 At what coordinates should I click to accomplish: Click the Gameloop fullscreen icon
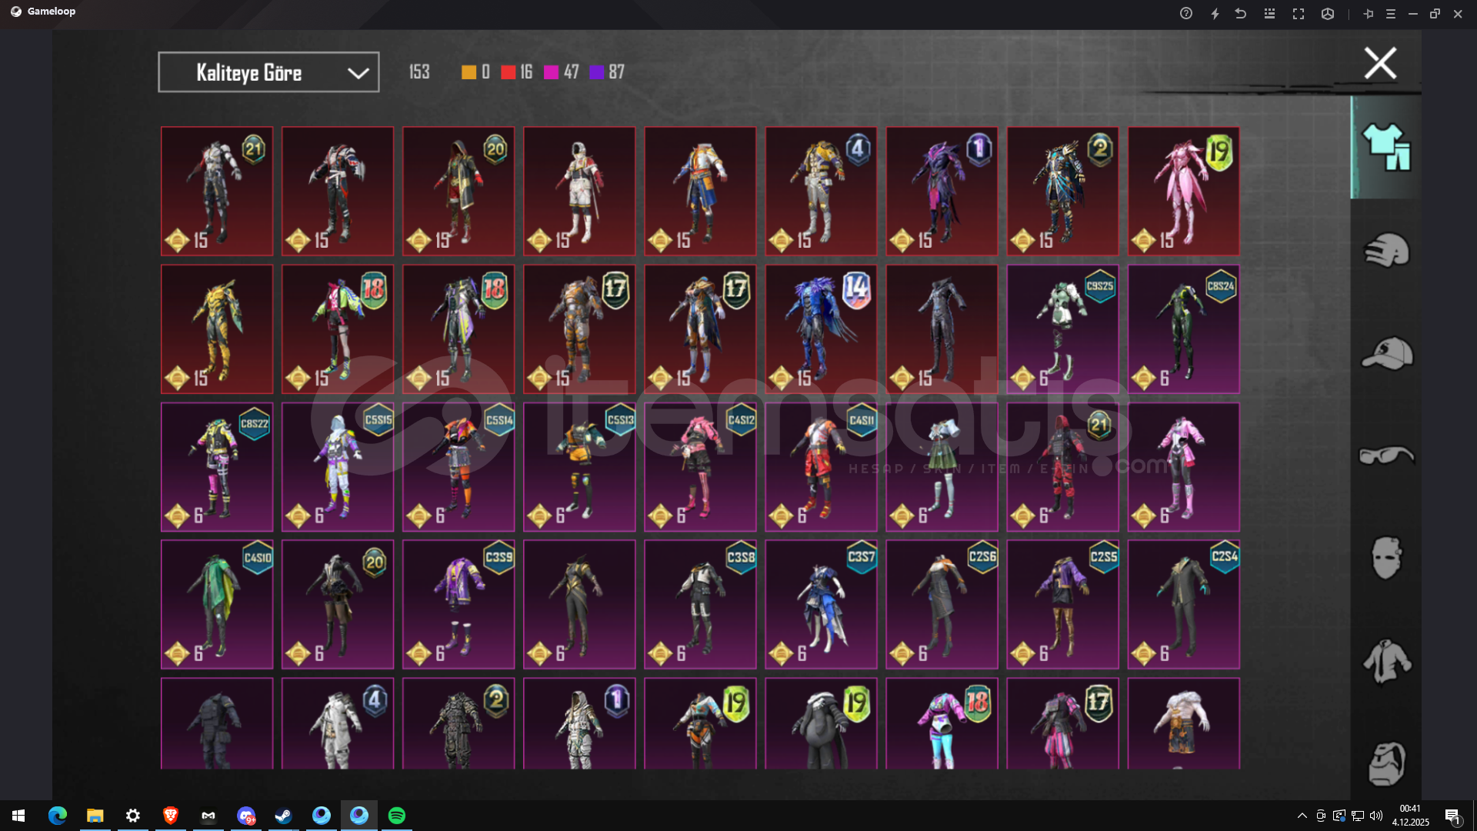click(1299, 13)
